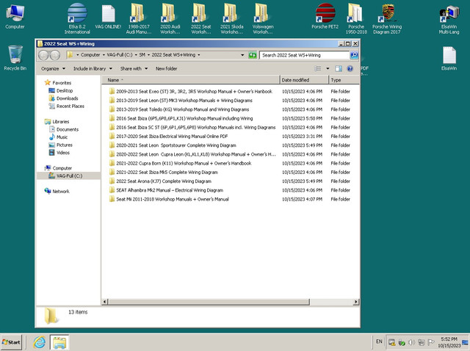Expand the address bar history dropdown
The image size is (470, 351).
[242, 55]
